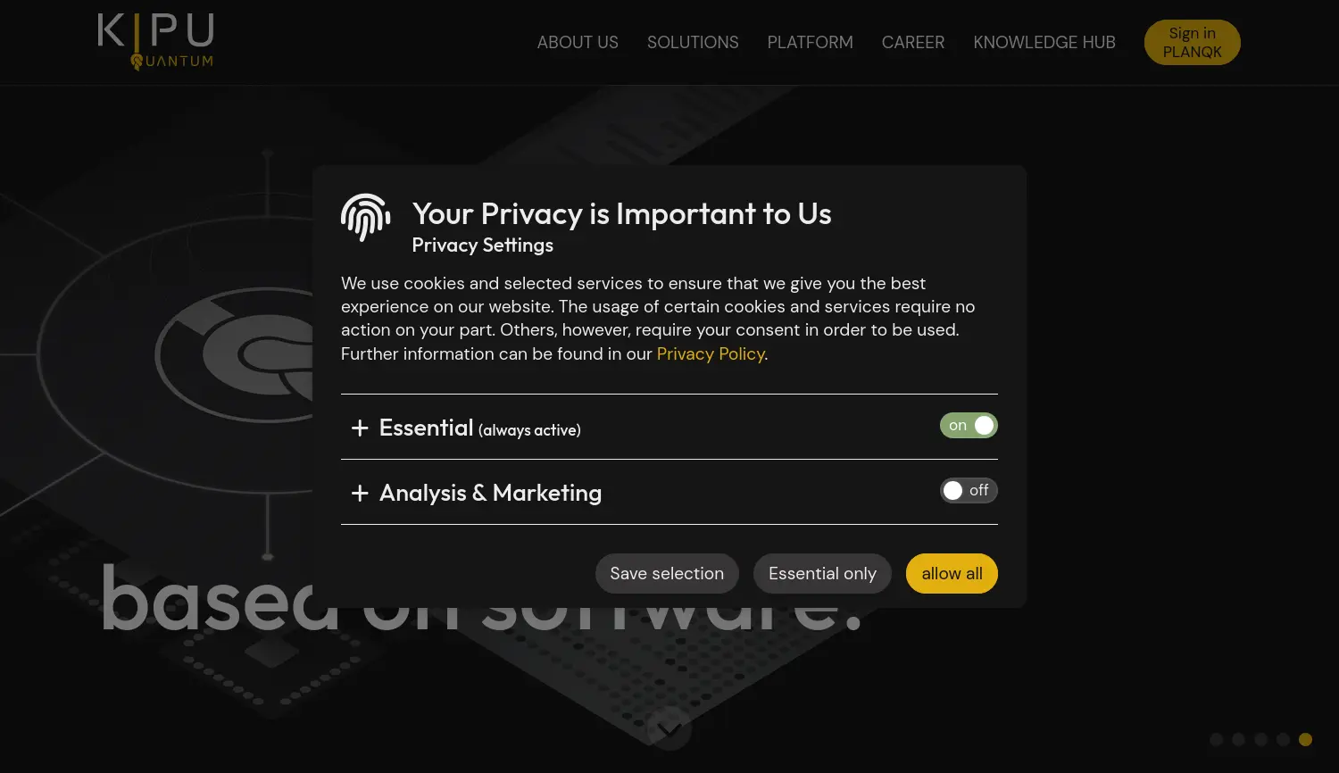Toggle the Essential cookies switch
The width and height of the screenshot is (1339, 773).
point(969,426)
